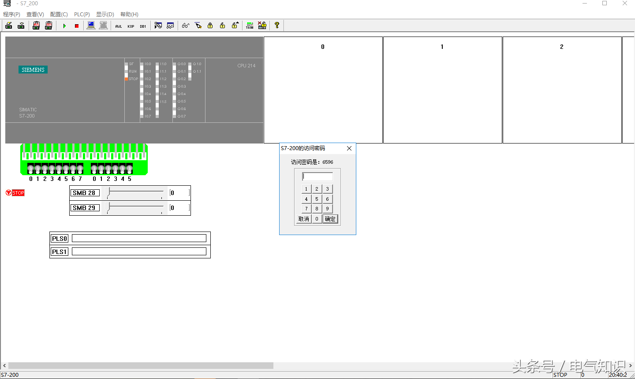Screen dimensions: 635x379
Task: Flip switch 0 in the eight-switch input group
Action: [x=31, y=169]
